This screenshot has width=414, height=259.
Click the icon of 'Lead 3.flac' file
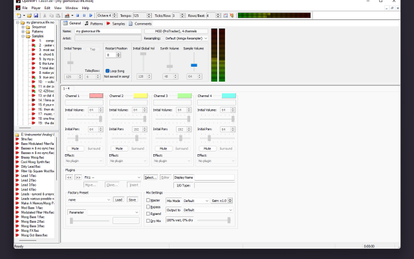click(17, 185)
